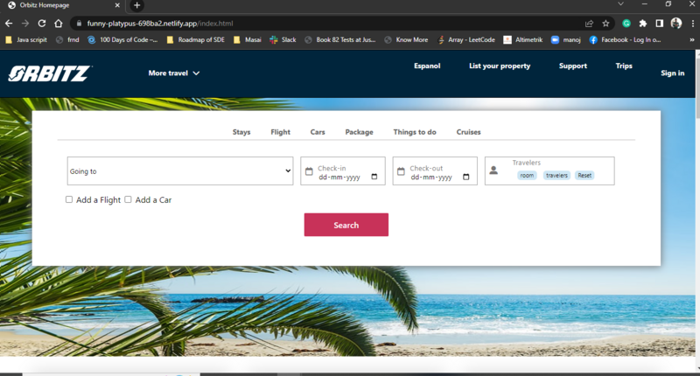Open the Check-out date picker icon

coord(466,177)
